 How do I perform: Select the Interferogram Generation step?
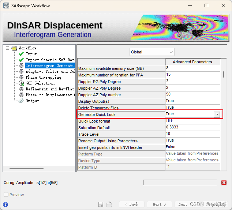[50, 65]
